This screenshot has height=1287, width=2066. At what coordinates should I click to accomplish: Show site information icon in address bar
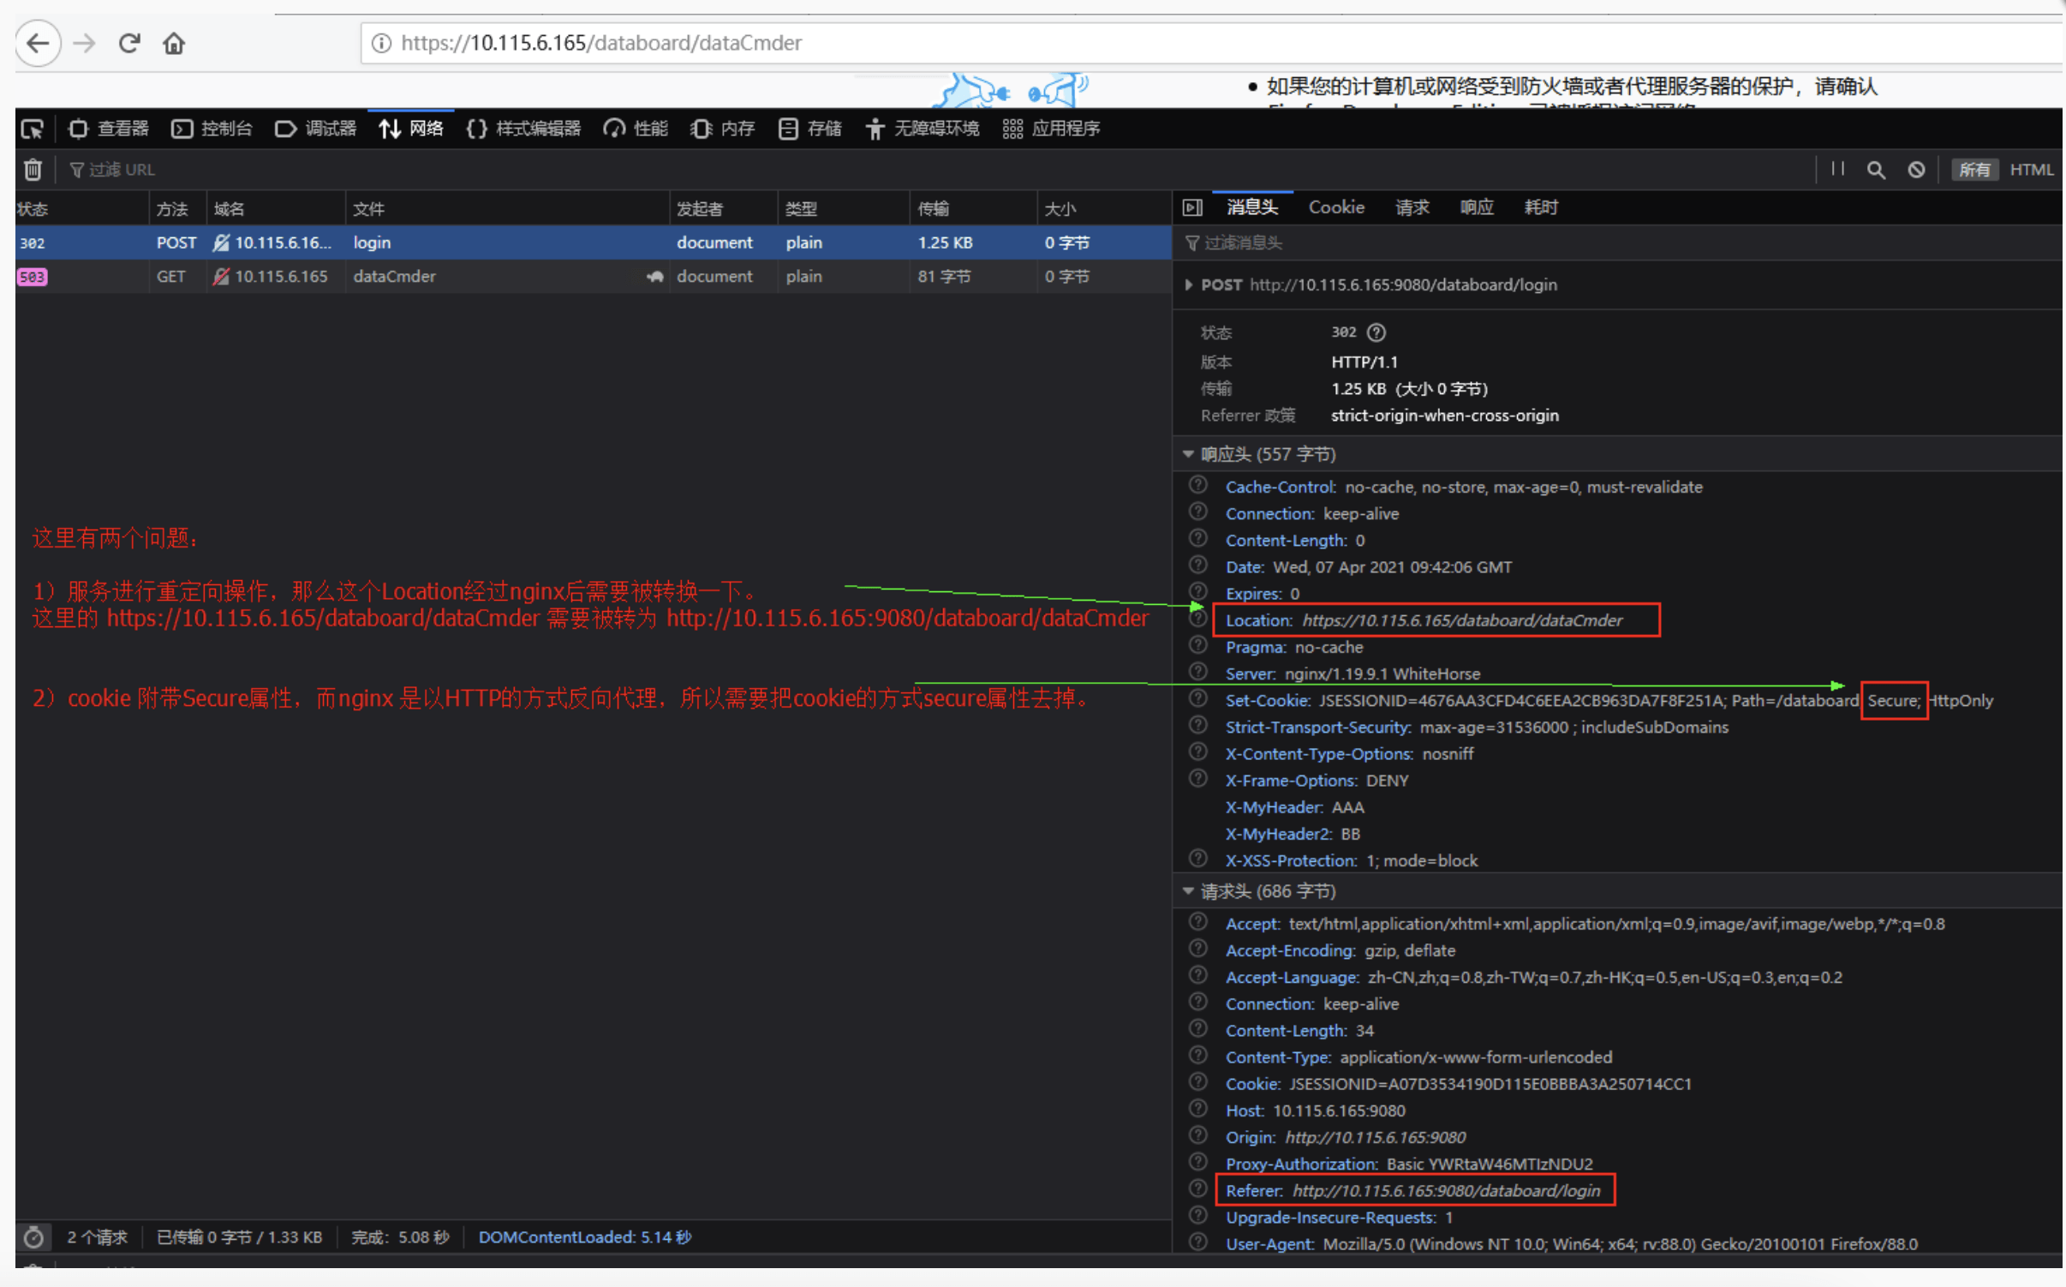tap(381, 43)
